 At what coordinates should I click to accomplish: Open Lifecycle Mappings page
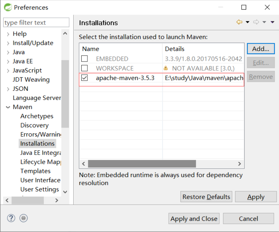pos(41,162)
